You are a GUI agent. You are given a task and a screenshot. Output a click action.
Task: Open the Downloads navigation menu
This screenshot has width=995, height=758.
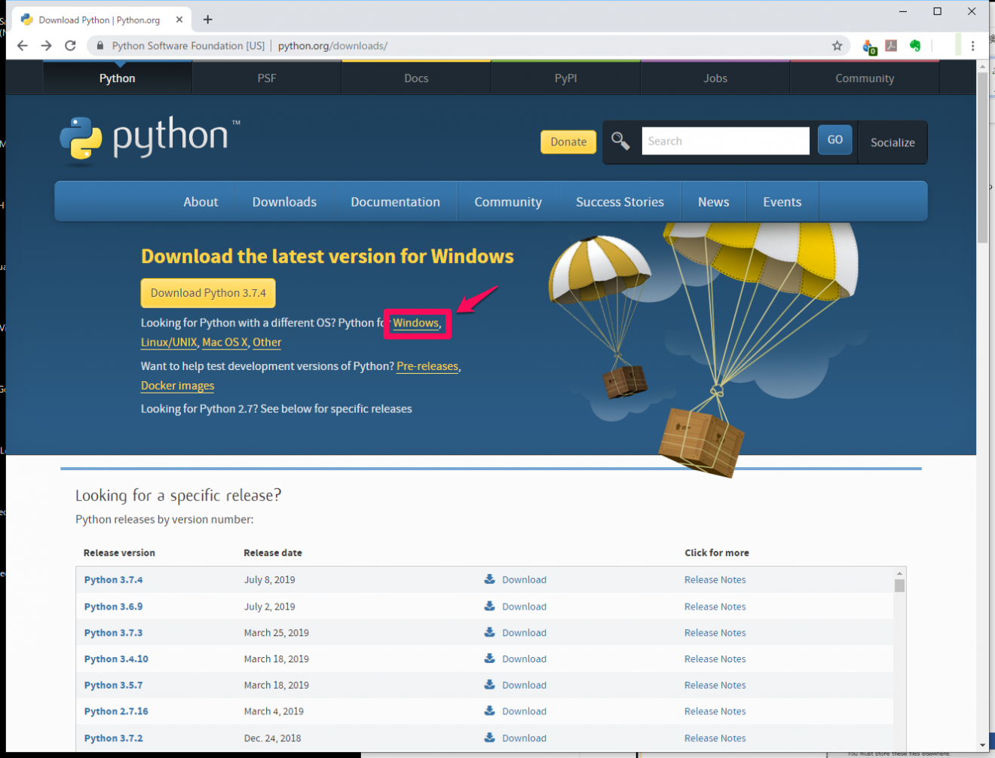pos(284,202)
